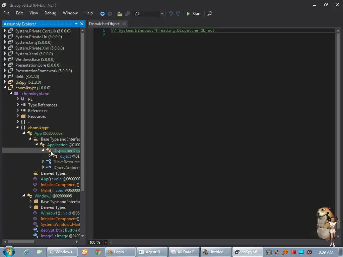The image size is (343, 257).
Task: Close the DispatcherObject tab
Action: 124,24
